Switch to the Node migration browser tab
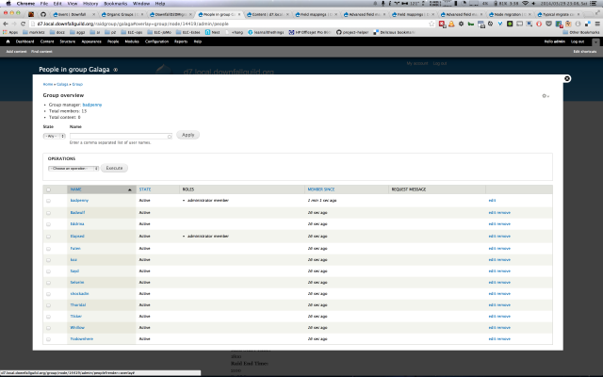 tap(509, 14)
